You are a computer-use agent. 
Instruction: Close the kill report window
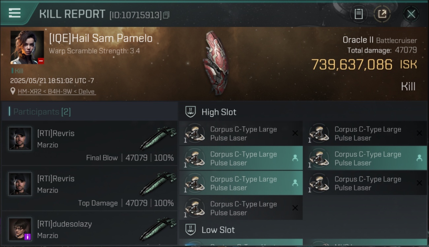pyautogui.click(x=411, y=14)
